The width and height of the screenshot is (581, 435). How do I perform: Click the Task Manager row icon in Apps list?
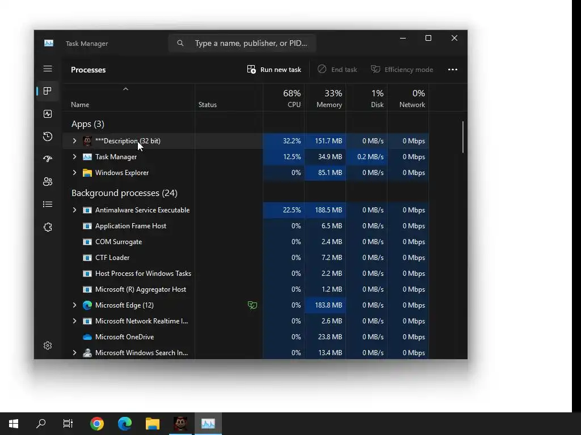[87, 157]
